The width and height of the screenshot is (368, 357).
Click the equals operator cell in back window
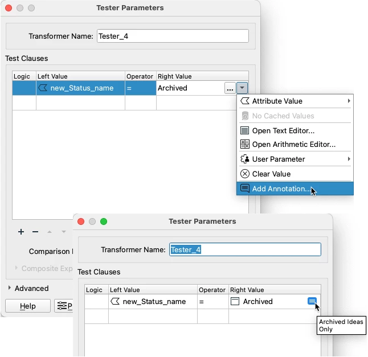tap(140, 88)
